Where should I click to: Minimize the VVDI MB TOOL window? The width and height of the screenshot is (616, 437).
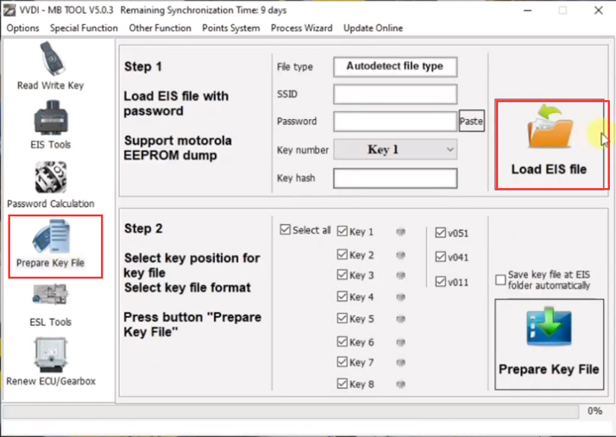(528, 10)
